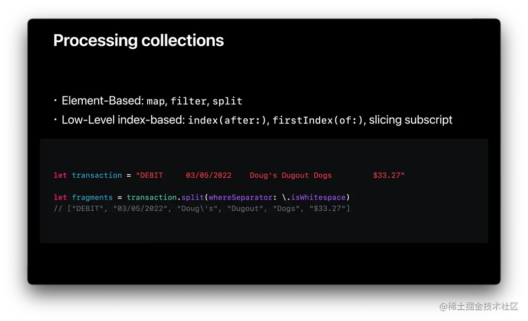Click the blue 'transaction' variable declaration

[97, 175]
